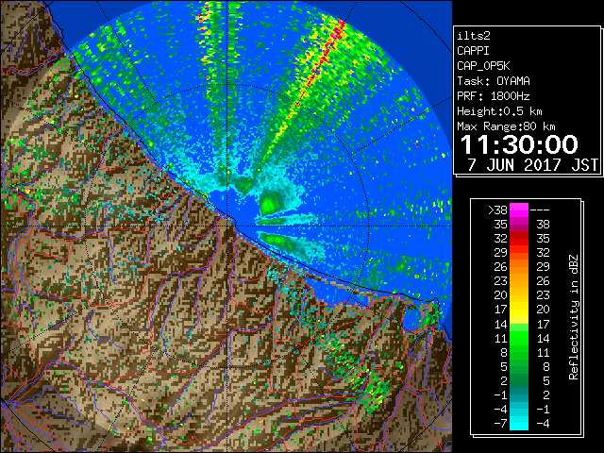Click the 'Height:0.5 km' line
Viewport: 604px width, 453px height.
[499, 111]
